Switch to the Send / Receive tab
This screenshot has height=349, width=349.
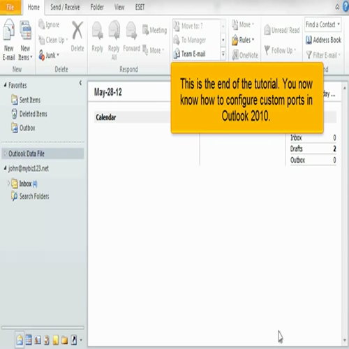pyautogui.click(x=65, y=7)
